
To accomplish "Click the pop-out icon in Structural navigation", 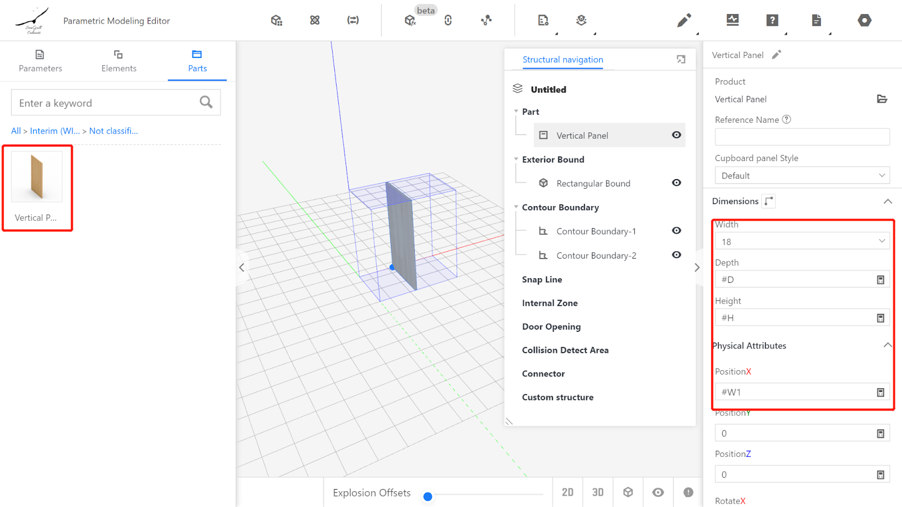I will (x=681, y=60).
